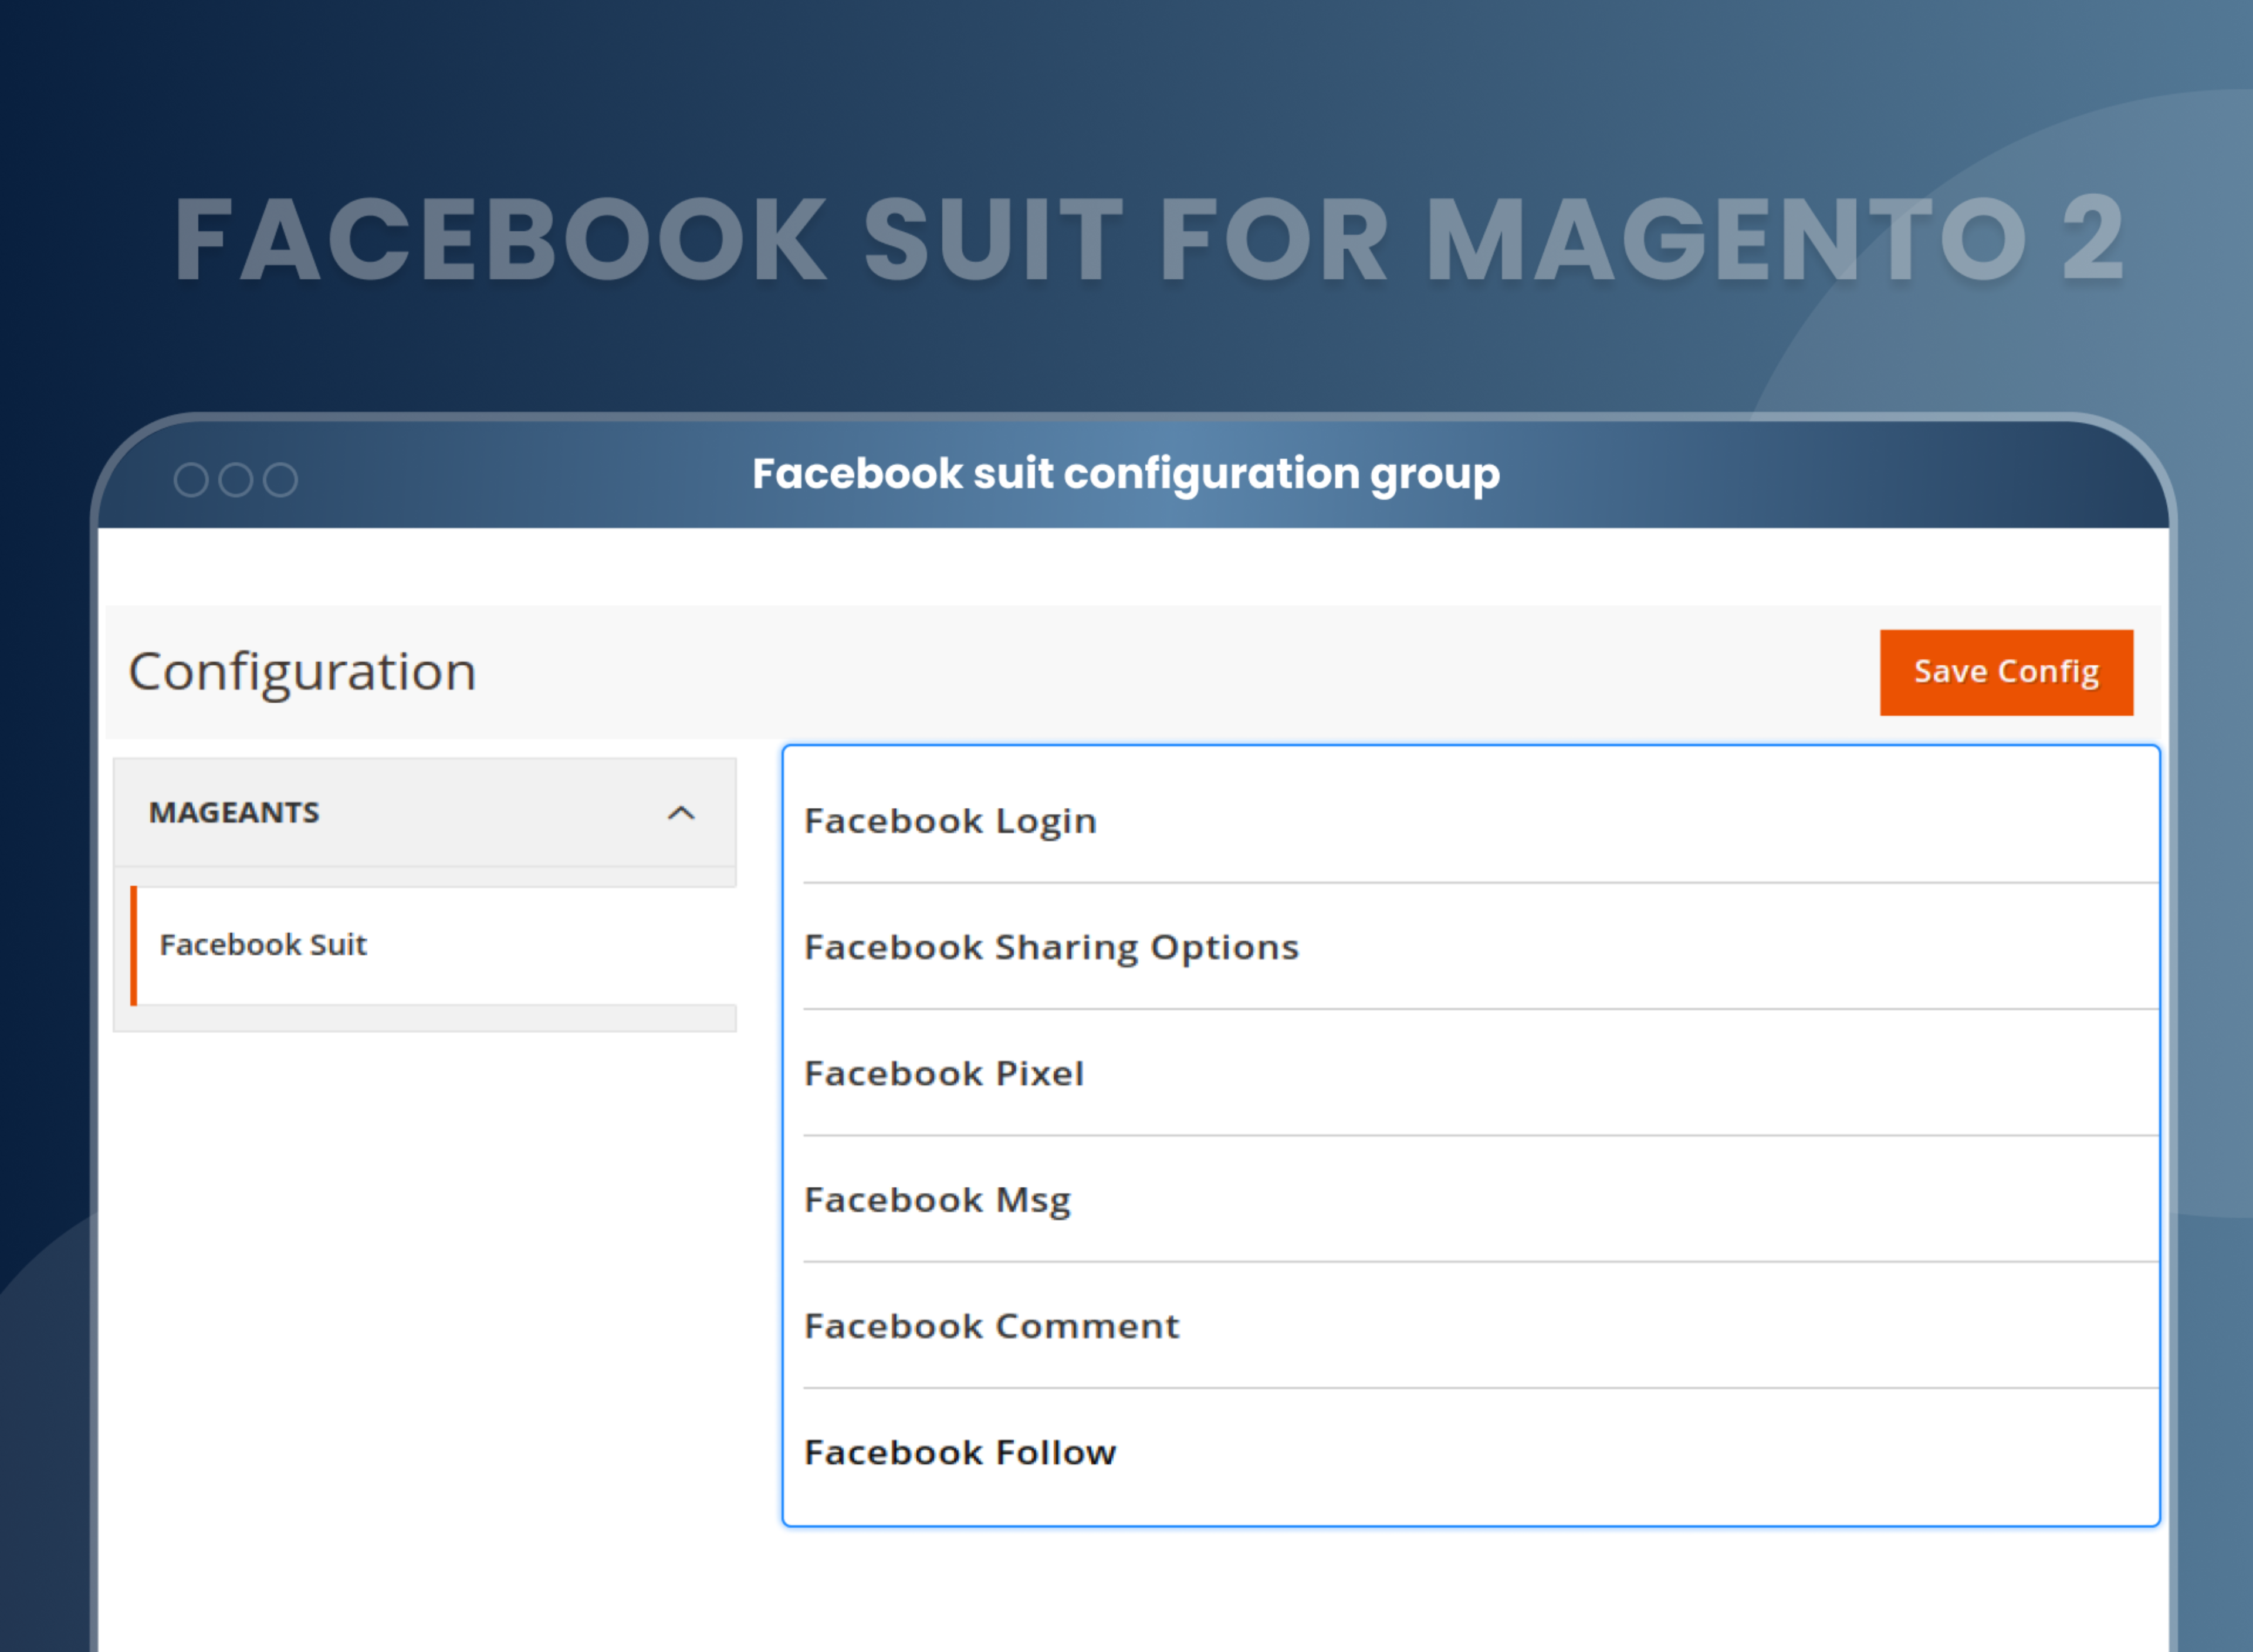
Task: Open the Facebook Comment settings section
Action: 991,1325
